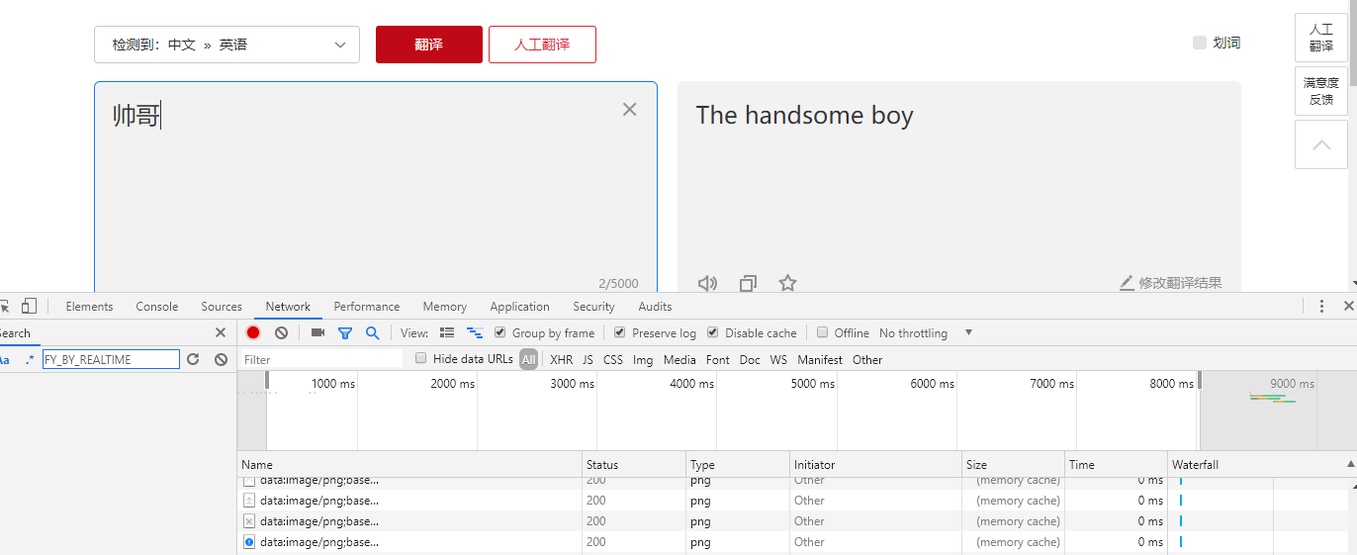Toggle the overview waterfall view icon

(475, 333)
